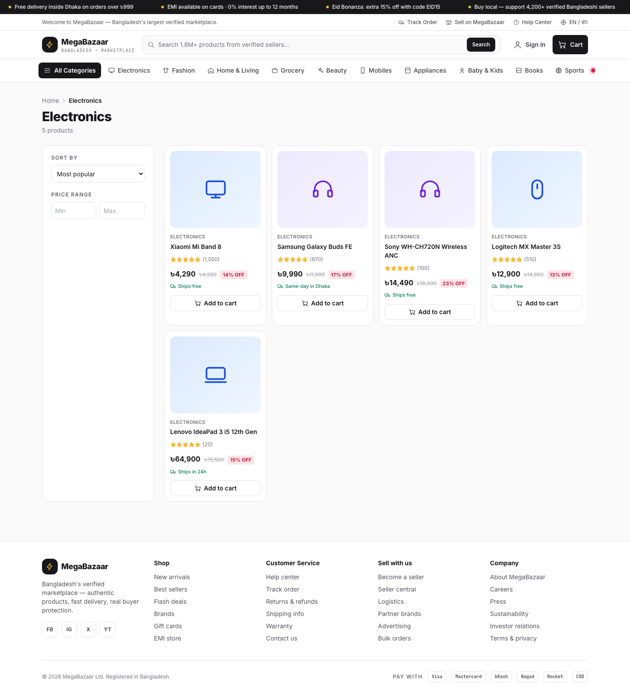Open footer Returns & refunds link
This screenshot has width=630, height=700.
tap(292, 602)
